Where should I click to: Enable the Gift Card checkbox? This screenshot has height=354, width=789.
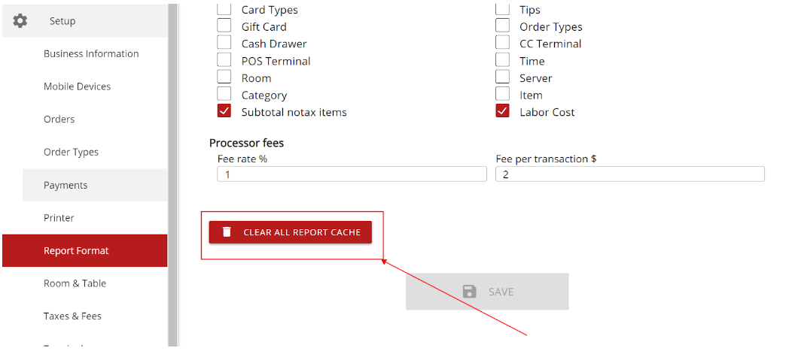pos(224,26)
